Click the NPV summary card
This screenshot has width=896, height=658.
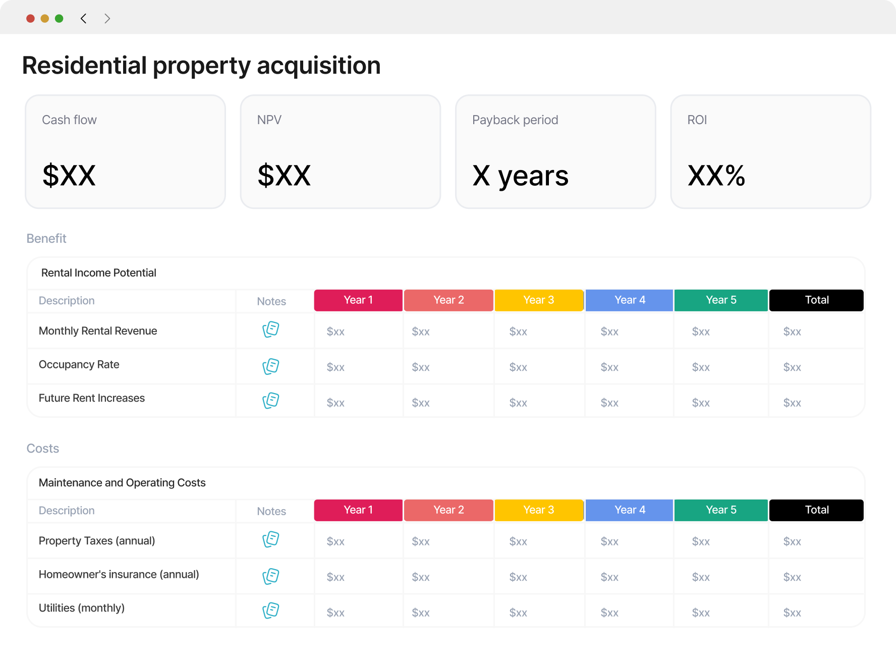pyautogui.click(x=341, y=152)
